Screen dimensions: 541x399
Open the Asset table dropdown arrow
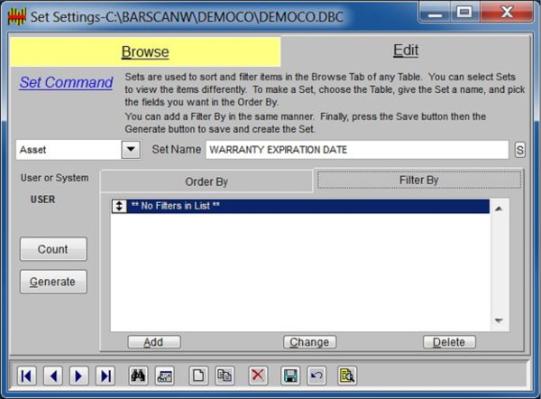pos(131,150)
